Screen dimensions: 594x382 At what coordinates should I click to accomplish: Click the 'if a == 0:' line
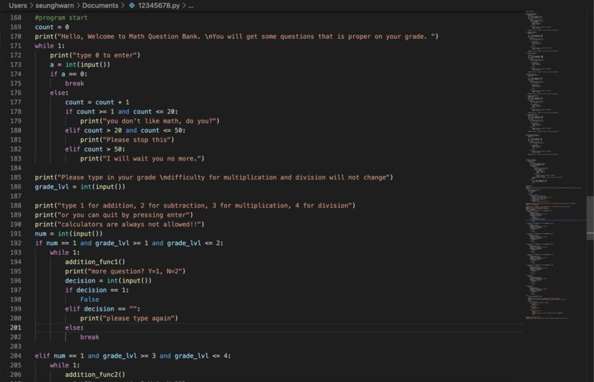click(69, 74)
